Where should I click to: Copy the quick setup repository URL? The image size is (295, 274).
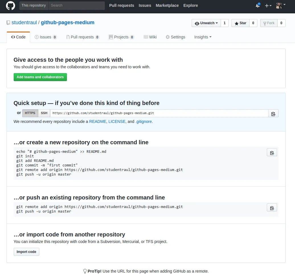pos(273,114)
